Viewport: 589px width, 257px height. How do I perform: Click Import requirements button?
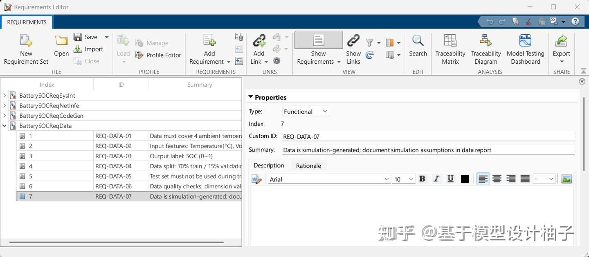pos(88,49)
